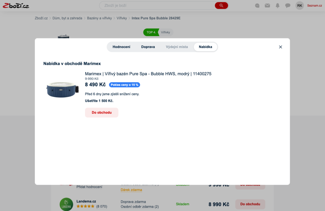
Task: Switch to the Hodnocení tab
Action: coord(121,47)
